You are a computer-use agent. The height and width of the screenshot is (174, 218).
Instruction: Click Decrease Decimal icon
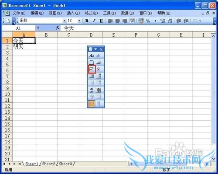(x=170, y=21)
